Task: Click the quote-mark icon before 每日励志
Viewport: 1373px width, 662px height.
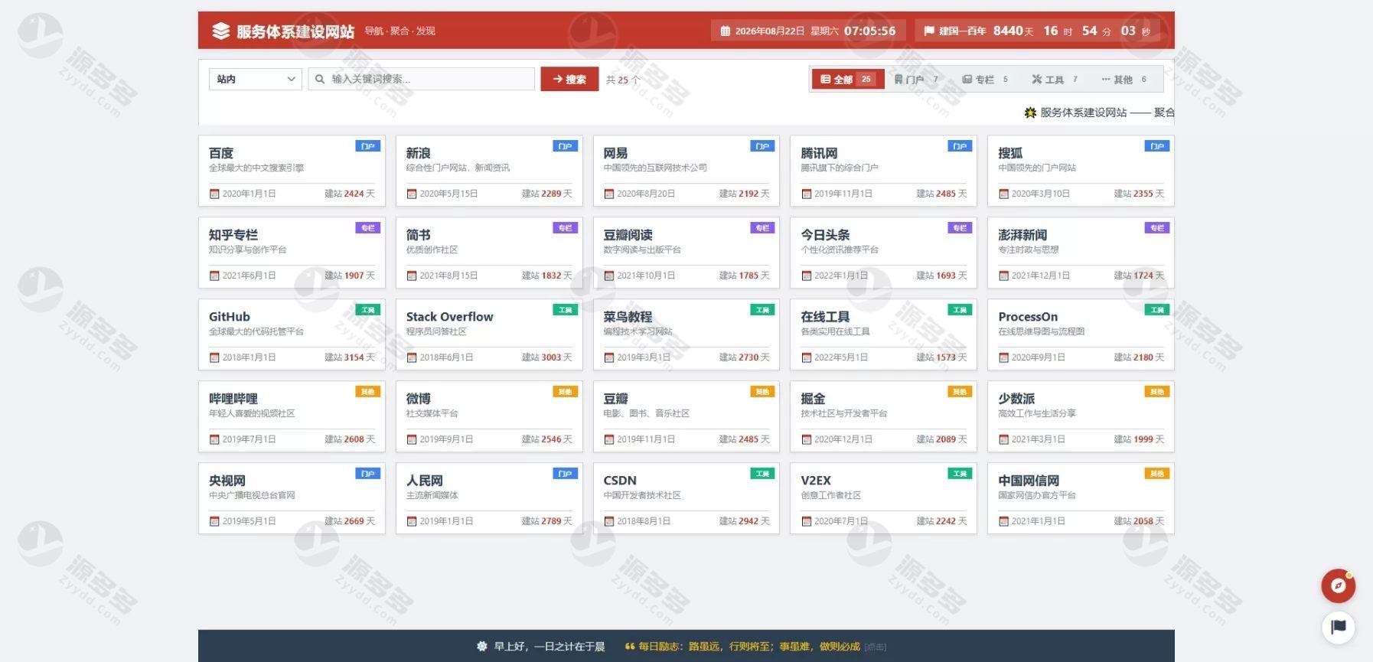Action: pos(630,647)
